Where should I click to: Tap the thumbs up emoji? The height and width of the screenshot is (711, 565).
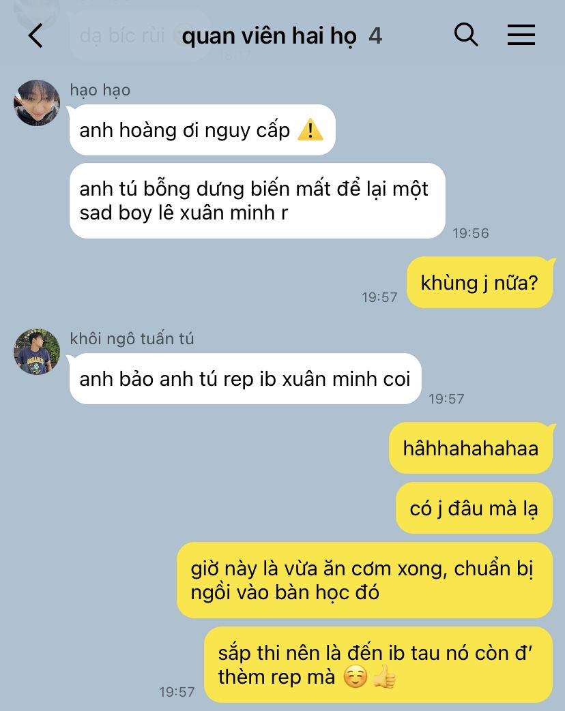(384, 676)
